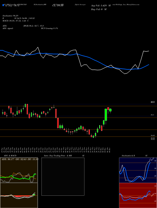
Task: Click the 'ADX: 36.17 +DY: 32.65 -DY: 15.31' readout
Action: (20, 159)
